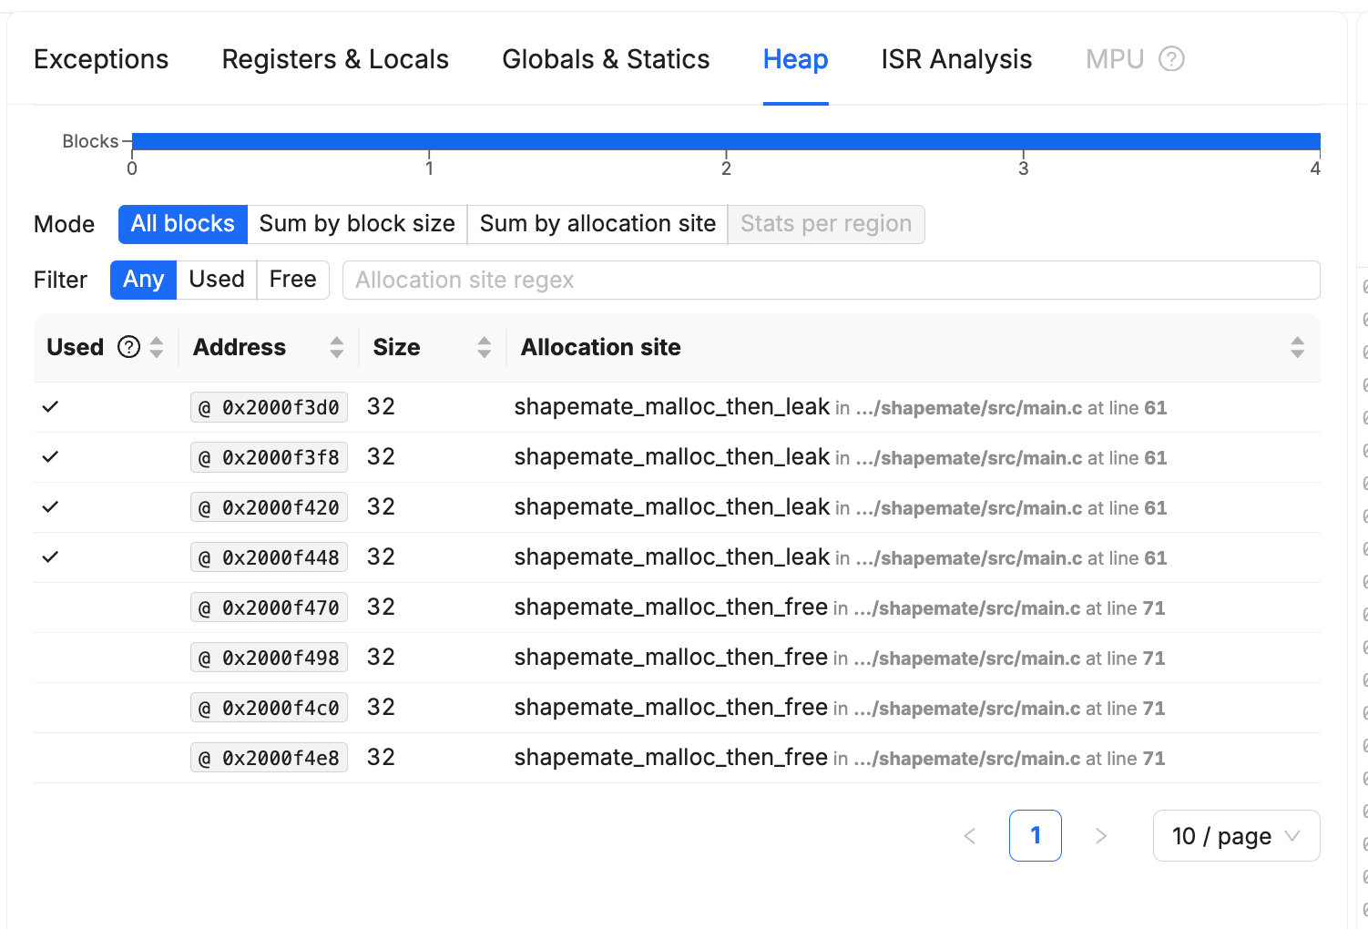Switch to Registers & Locals tab
Image resolution: width=1368 pixels, height=929 pixels.
click(x=335, y=59)
